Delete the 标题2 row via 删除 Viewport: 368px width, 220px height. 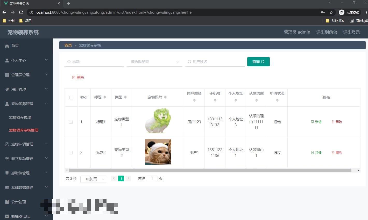coord(337,153)
